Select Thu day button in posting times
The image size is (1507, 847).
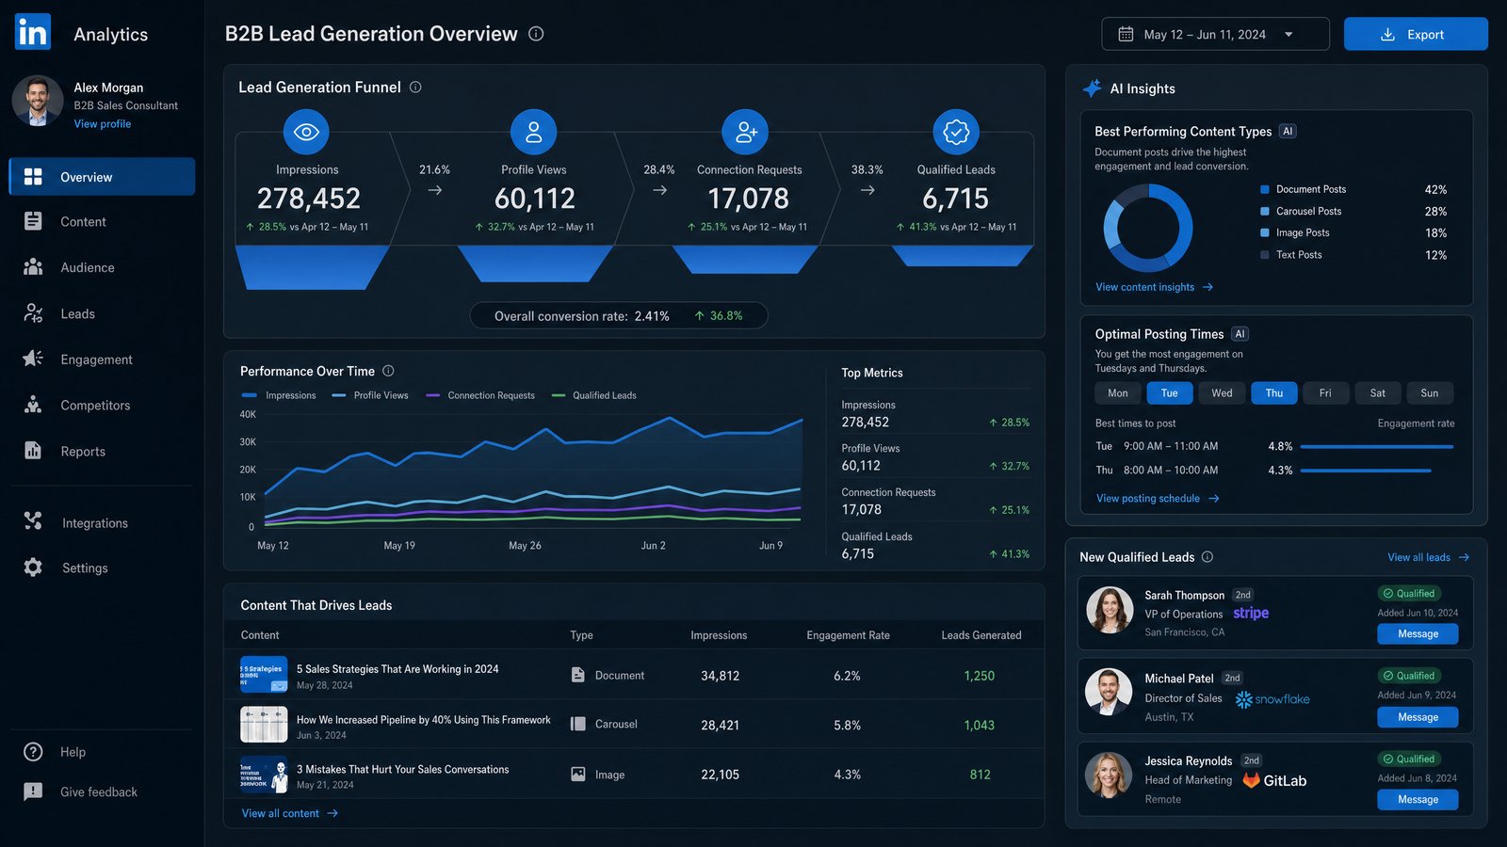tap(1274, 392)
